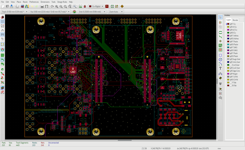Select the Margin layer name
Viewport: 245px width, 150px height.
point(235,74)
